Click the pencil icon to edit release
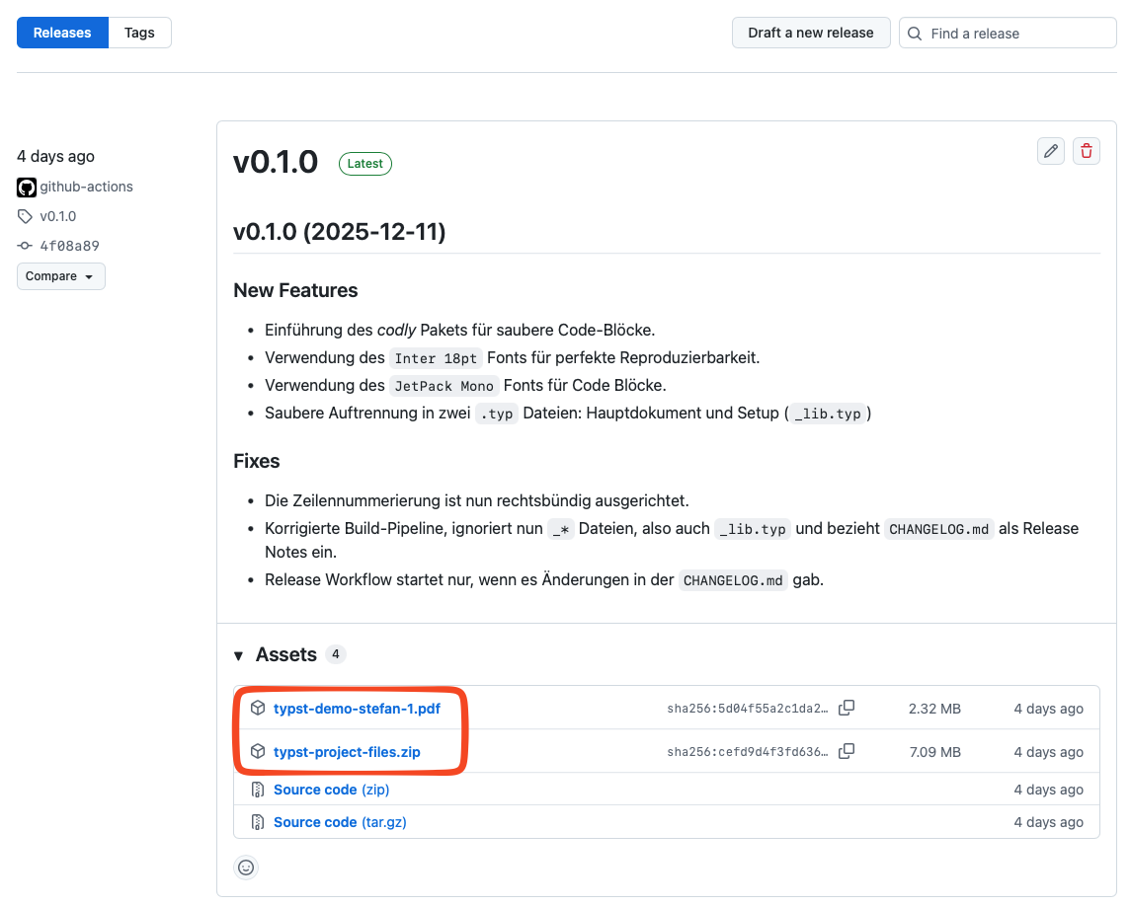Image resolution: width=1130 pixels, height=906 pixels. pos(1050,151)
